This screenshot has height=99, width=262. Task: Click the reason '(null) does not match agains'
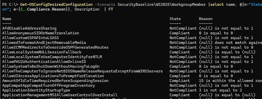pos(230,43)
